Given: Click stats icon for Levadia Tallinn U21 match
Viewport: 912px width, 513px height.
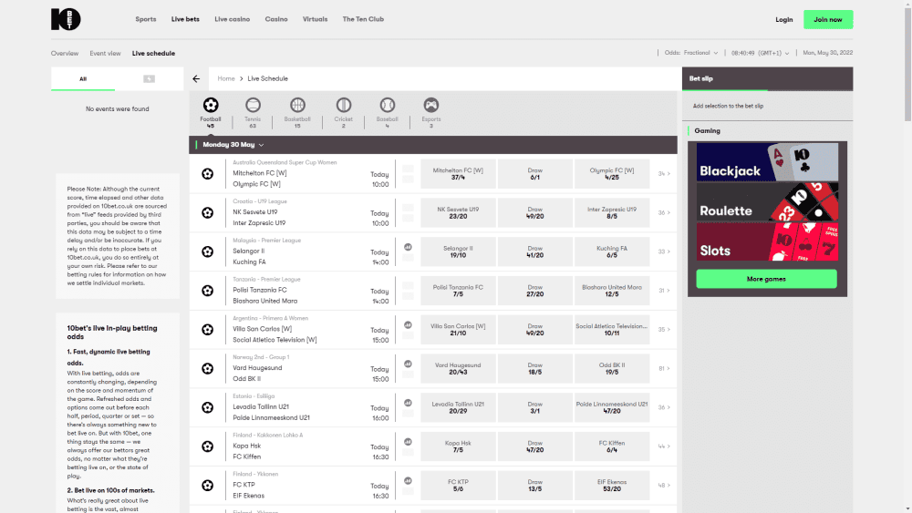Looking at the screenshot, I should pyautogui.click(x=409, y=403).
